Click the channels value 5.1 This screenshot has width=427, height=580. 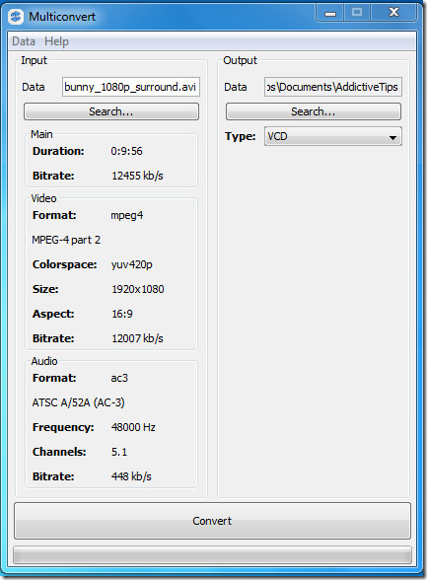tap(119, 452)
